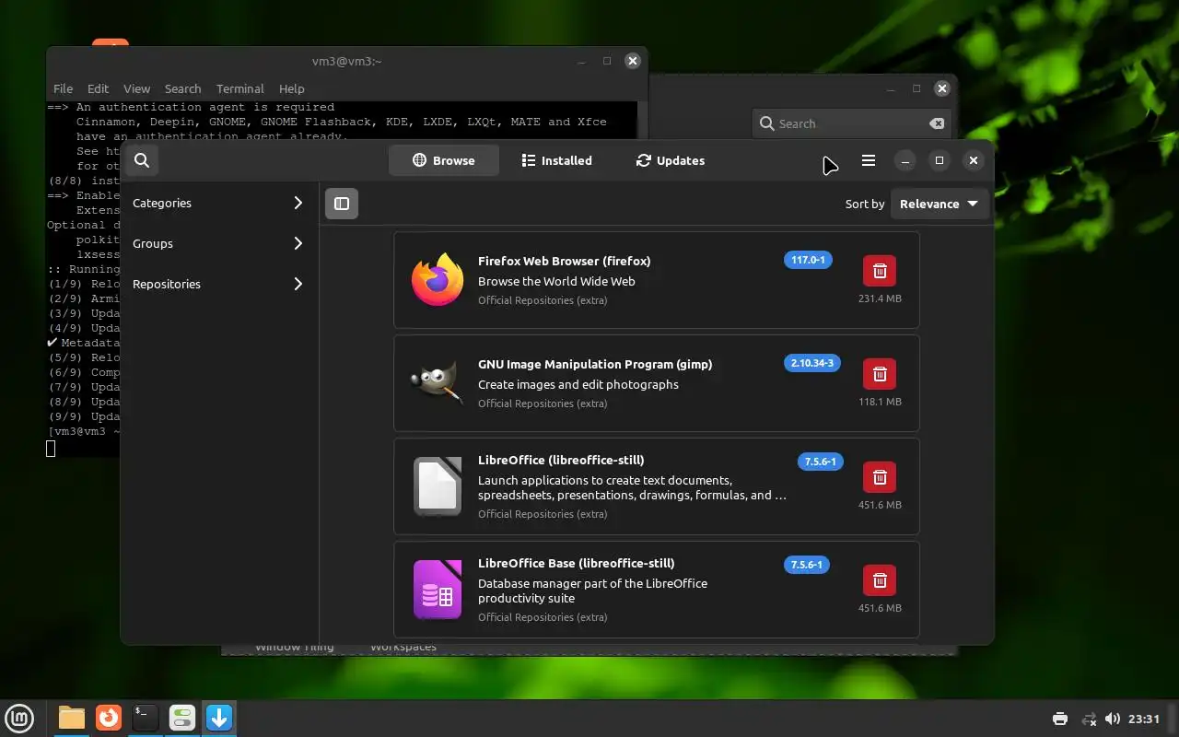Viewport: 1179px width, 737px height.
Task: Open Edit menu in terminal window
Action: [98, 88]
